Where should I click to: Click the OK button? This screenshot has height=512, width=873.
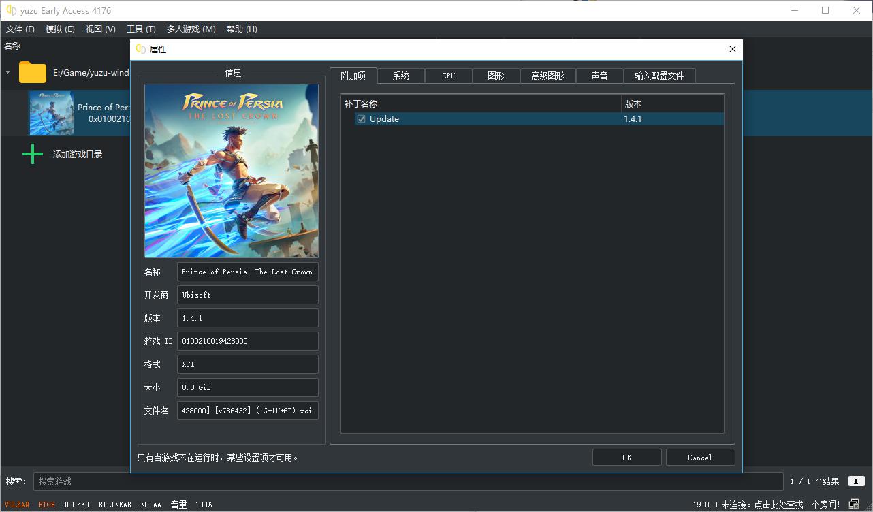(626, 458)
